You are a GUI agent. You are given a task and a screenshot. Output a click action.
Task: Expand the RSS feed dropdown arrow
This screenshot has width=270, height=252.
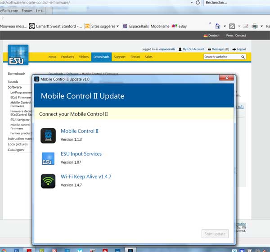239,26
